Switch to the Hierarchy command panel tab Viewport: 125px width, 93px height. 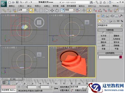107,16
